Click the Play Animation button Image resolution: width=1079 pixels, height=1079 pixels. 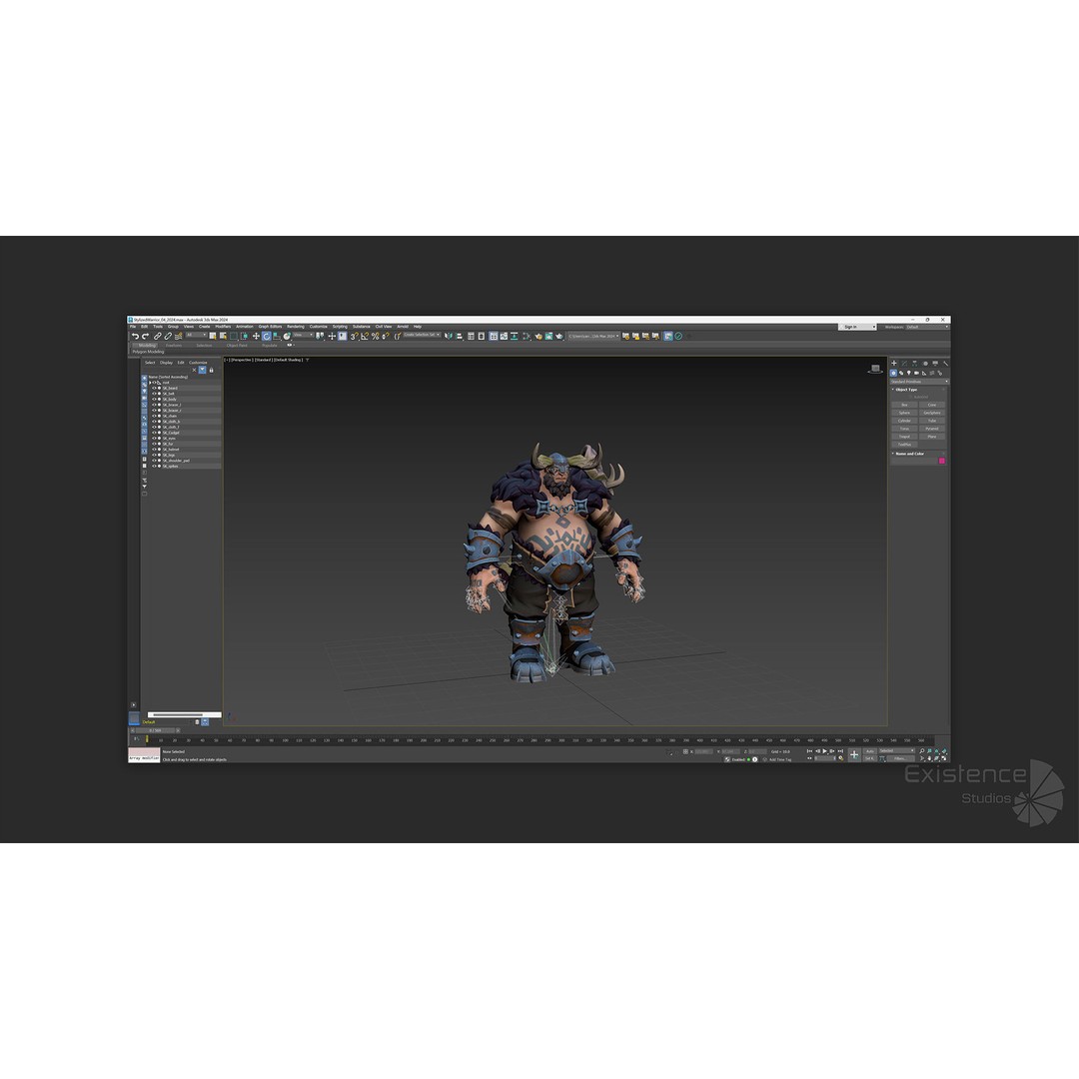(824, 750)
